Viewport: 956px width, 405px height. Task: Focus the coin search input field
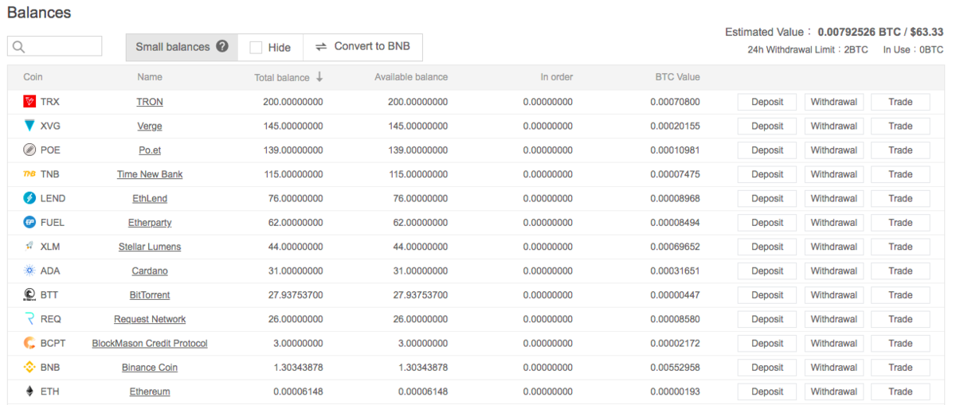55,46
